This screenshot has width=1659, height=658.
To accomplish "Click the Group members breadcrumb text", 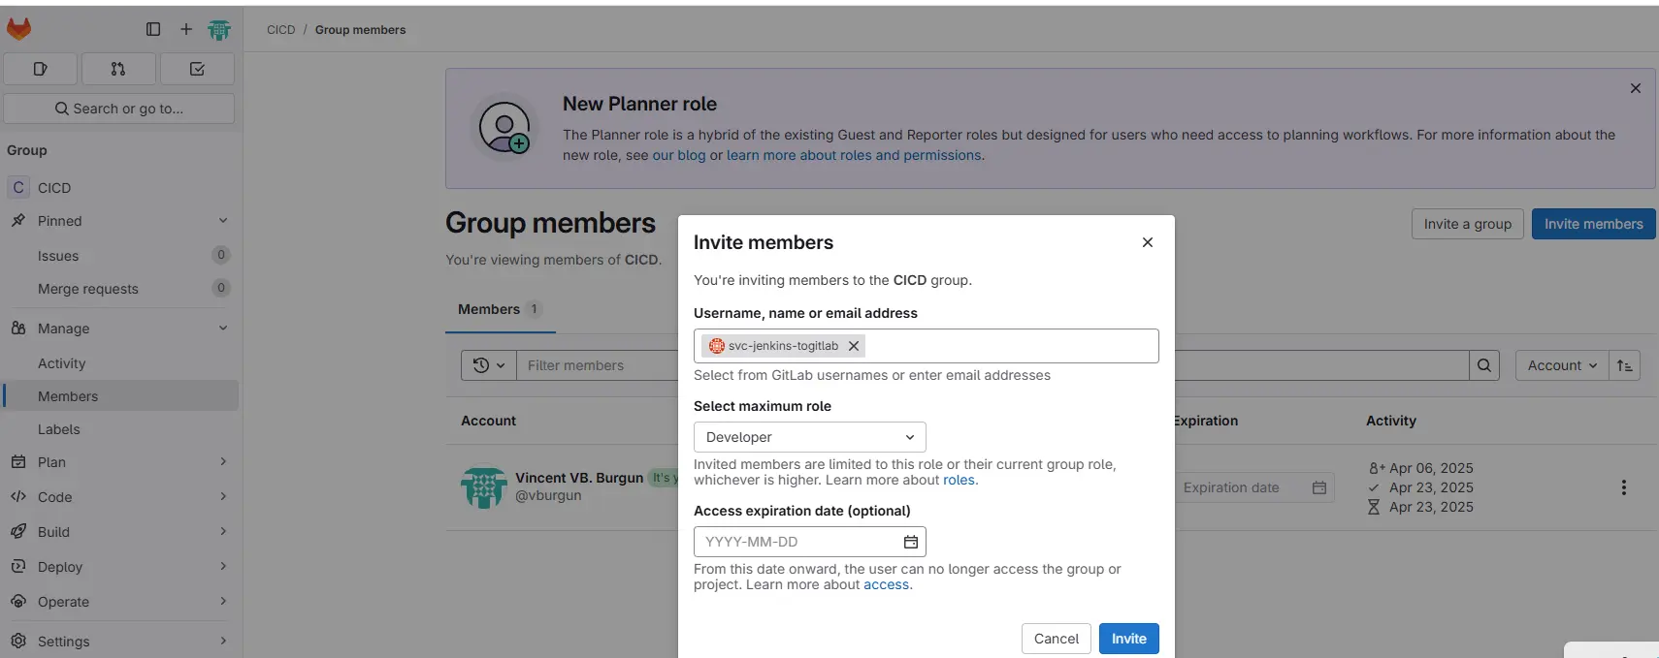I will (x=360, y=30).
